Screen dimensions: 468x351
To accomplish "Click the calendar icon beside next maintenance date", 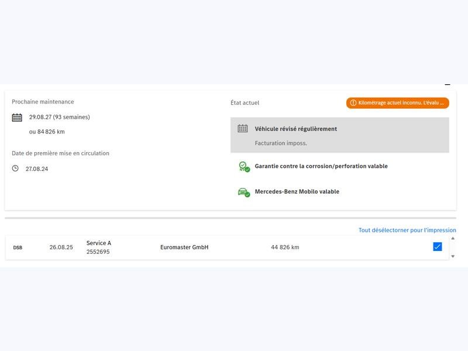I will [x=17, y=118].
